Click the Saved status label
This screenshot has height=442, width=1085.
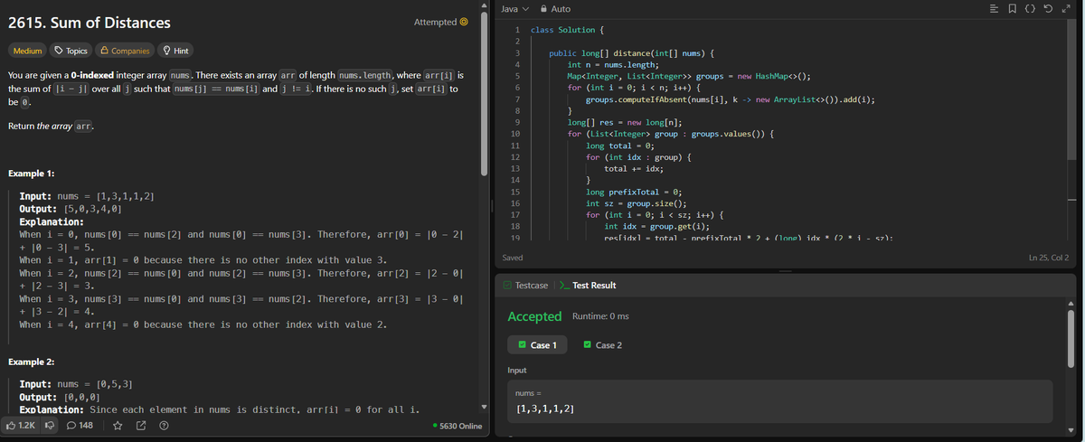click(x=513, y=258)
